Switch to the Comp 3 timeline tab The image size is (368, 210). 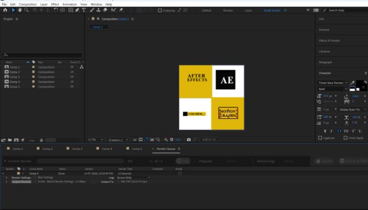click(77, 149)
